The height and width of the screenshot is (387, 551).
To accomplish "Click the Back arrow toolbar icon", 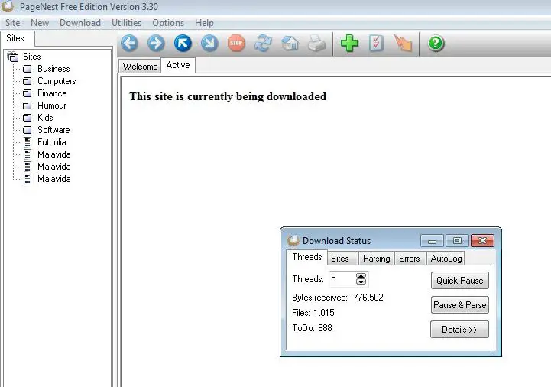I will [x=129, y=44].
